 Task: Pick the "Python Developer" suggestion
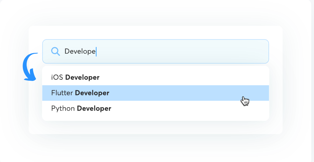click(x=155, y=109)
